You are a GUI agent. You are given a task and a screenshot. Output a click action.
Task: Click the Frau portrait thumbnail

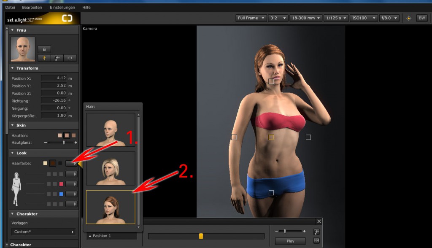point(23,49)
